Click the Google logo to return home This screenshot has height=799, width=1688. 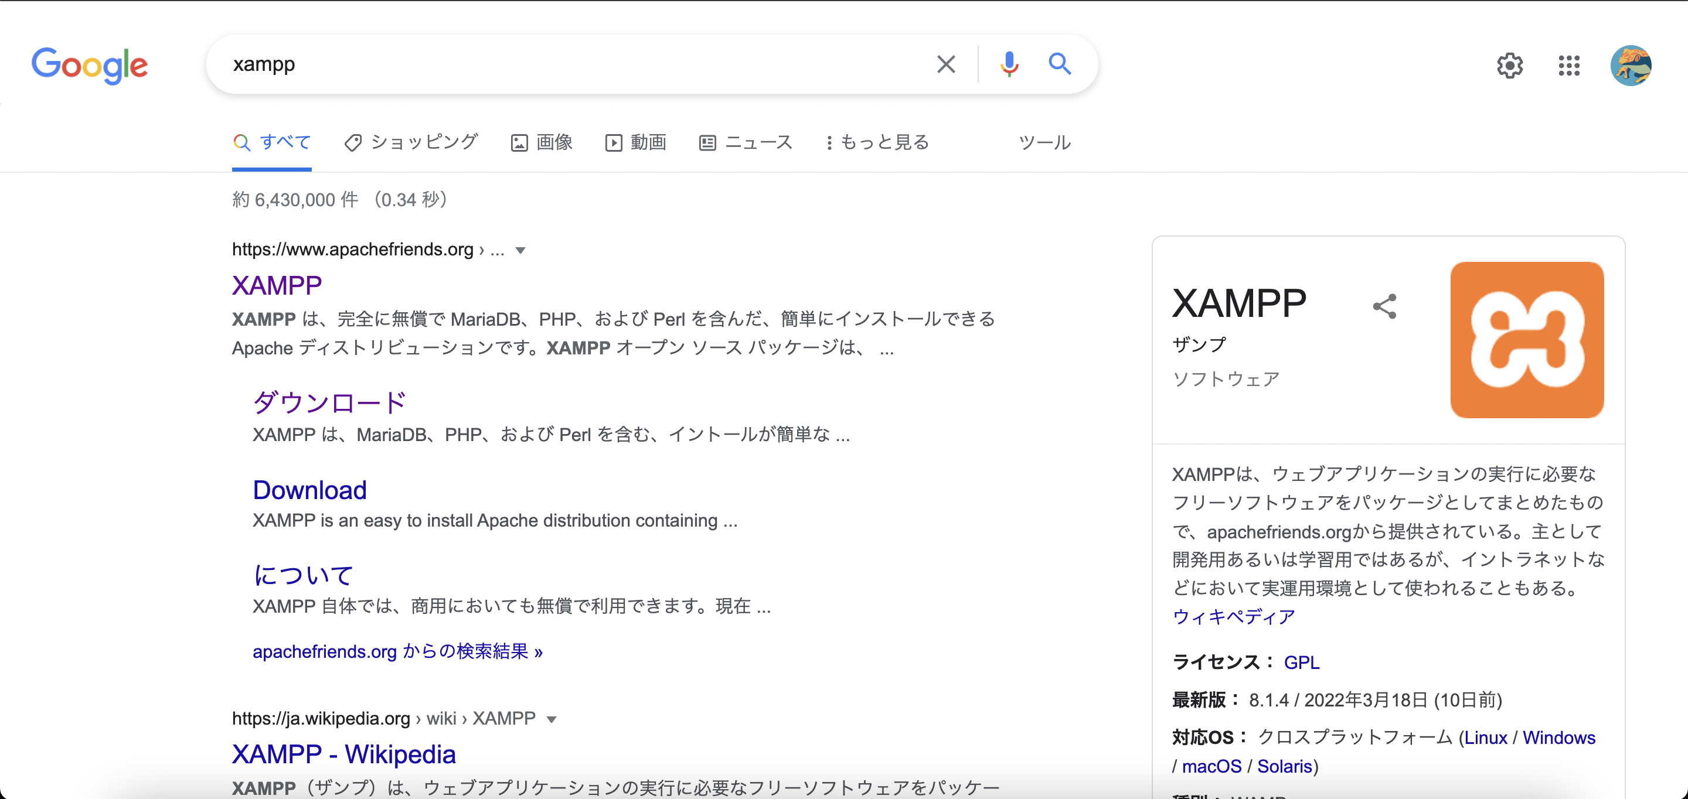(x=89, y=65)
